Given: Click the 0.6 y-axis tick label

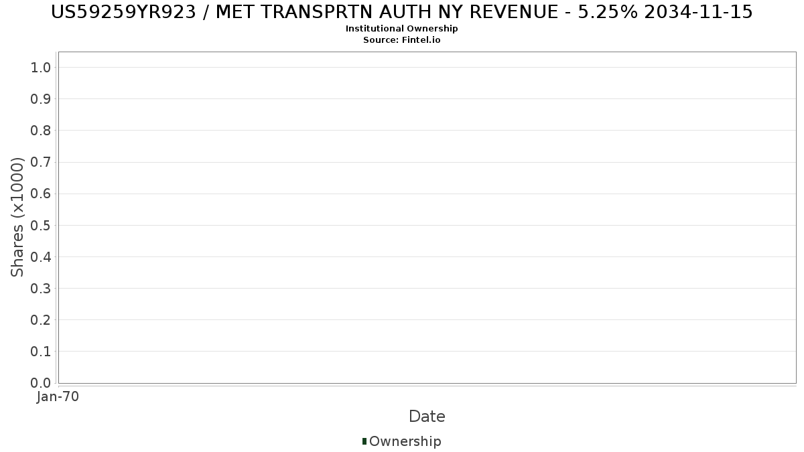Looking at the screenshot, I should point(41,194).
